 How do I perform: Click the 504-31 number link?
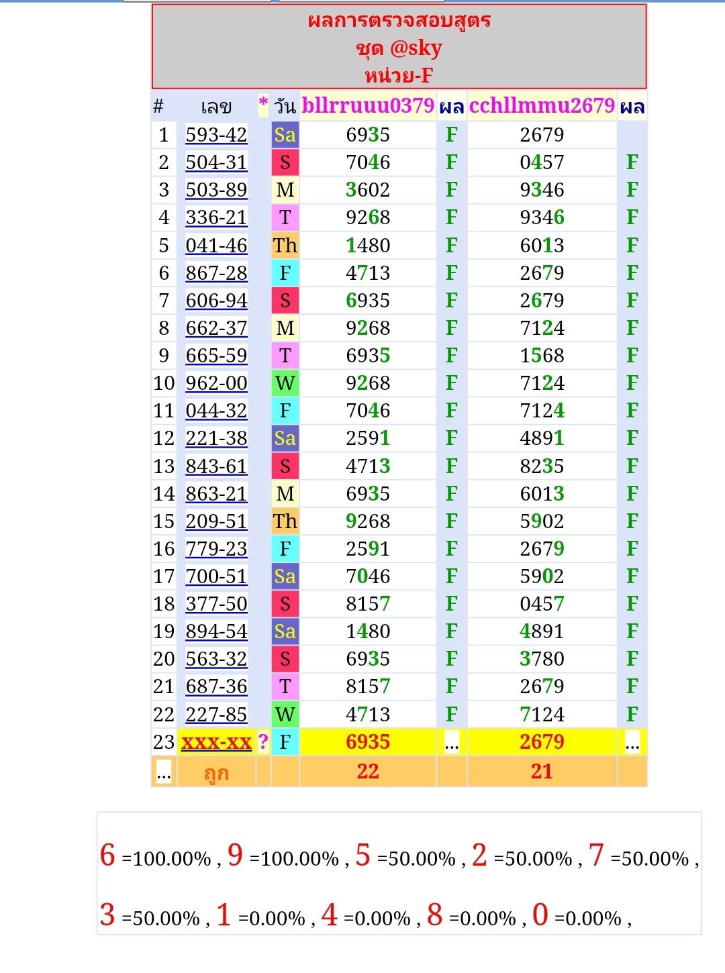[x=216, y=162]
